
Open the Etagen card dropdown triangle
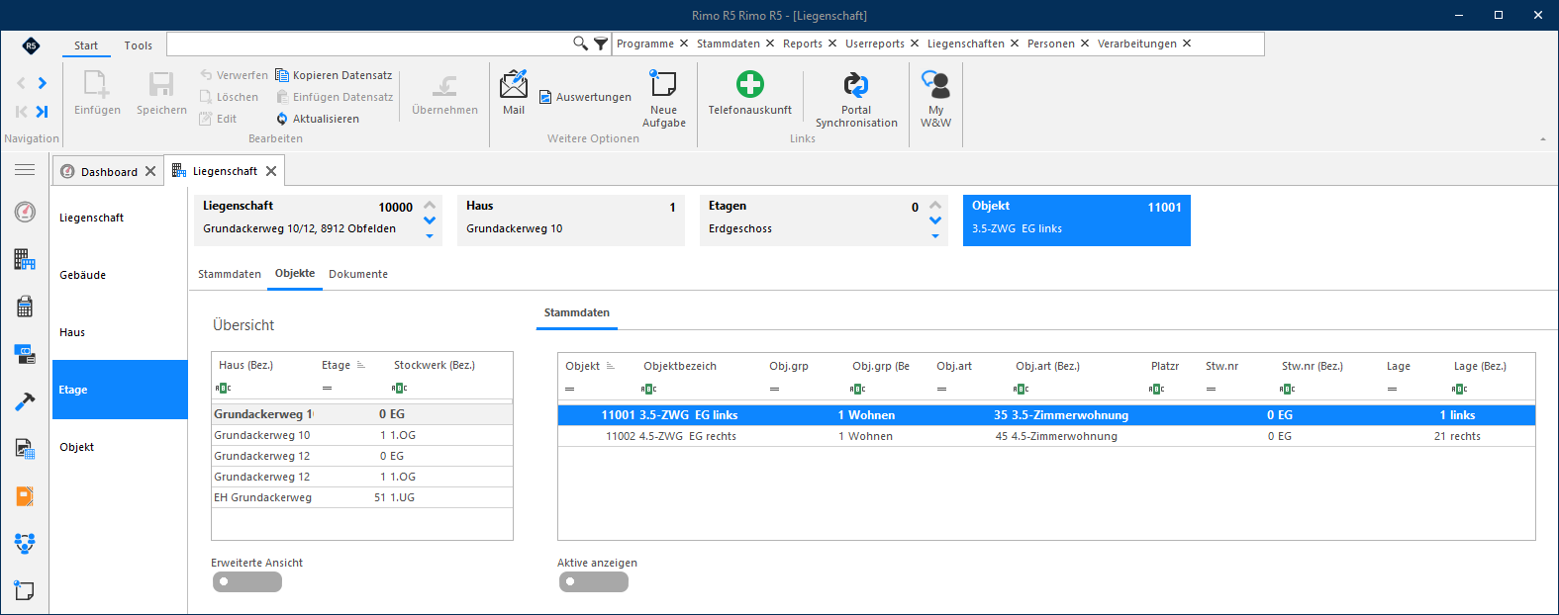[x=935, y=235]
